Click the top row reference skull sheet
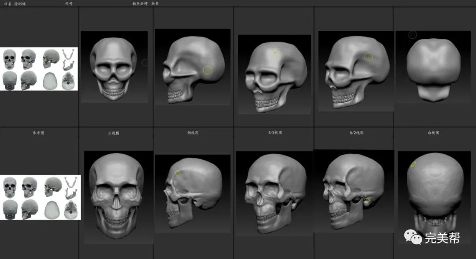This screenshot has width=476, height=259. click(x=39, y=69)
